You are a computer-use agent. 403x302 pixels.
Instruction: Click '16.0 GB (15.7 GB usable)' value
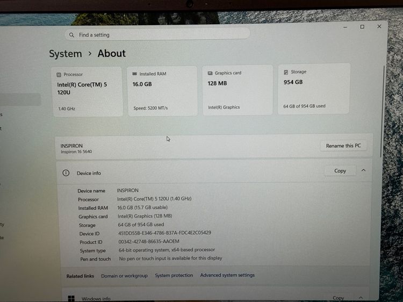[142, 207]
